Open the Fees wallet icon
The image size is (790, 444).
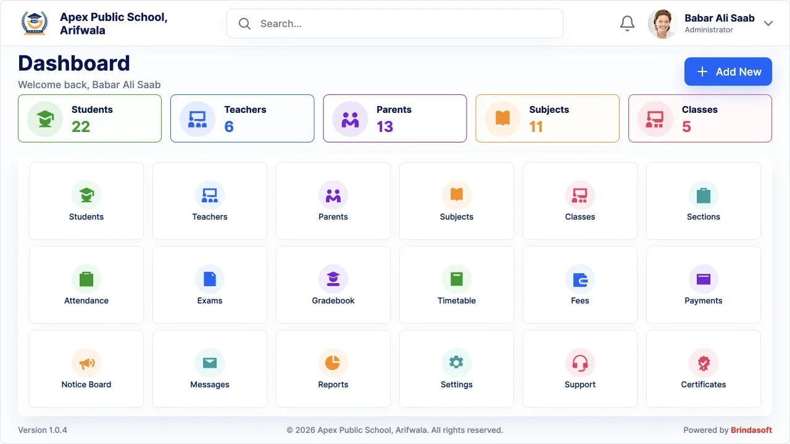(x=580, y=279)
